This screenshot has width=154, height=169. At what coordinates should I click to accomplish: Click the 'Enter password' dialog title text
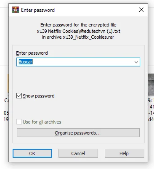click(38, 10)
